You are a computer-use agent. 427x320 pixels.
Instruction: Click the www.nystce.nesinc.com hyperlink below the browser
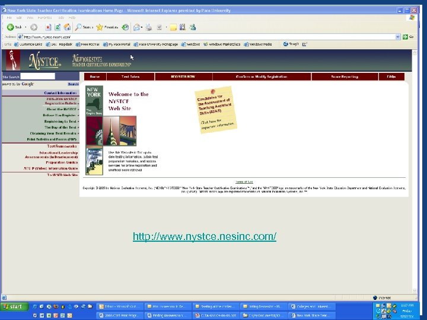205,236
